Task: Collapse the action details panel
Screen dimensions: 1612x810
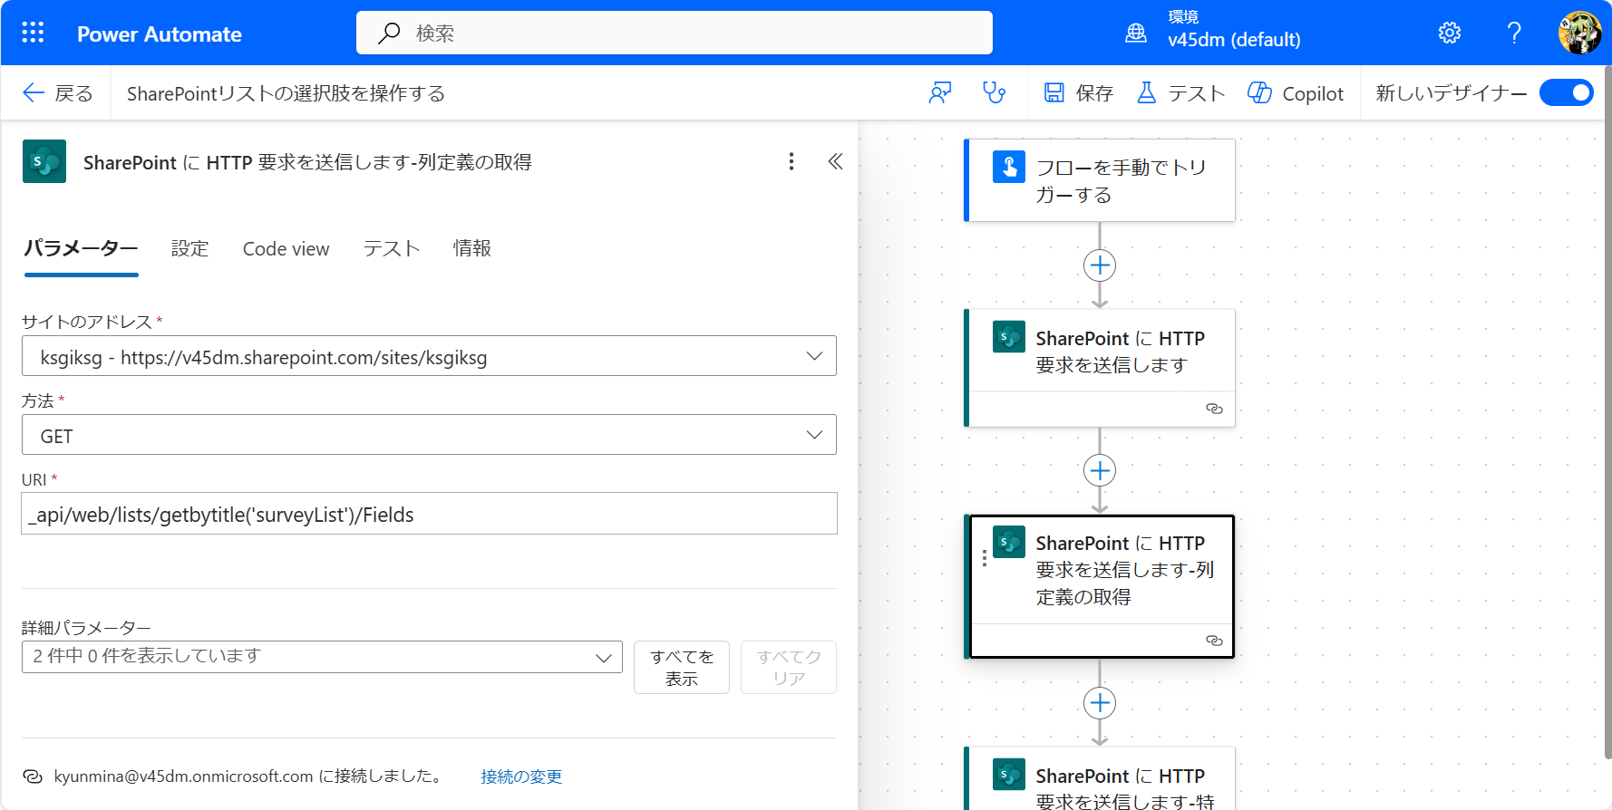Action: [835, 161]
